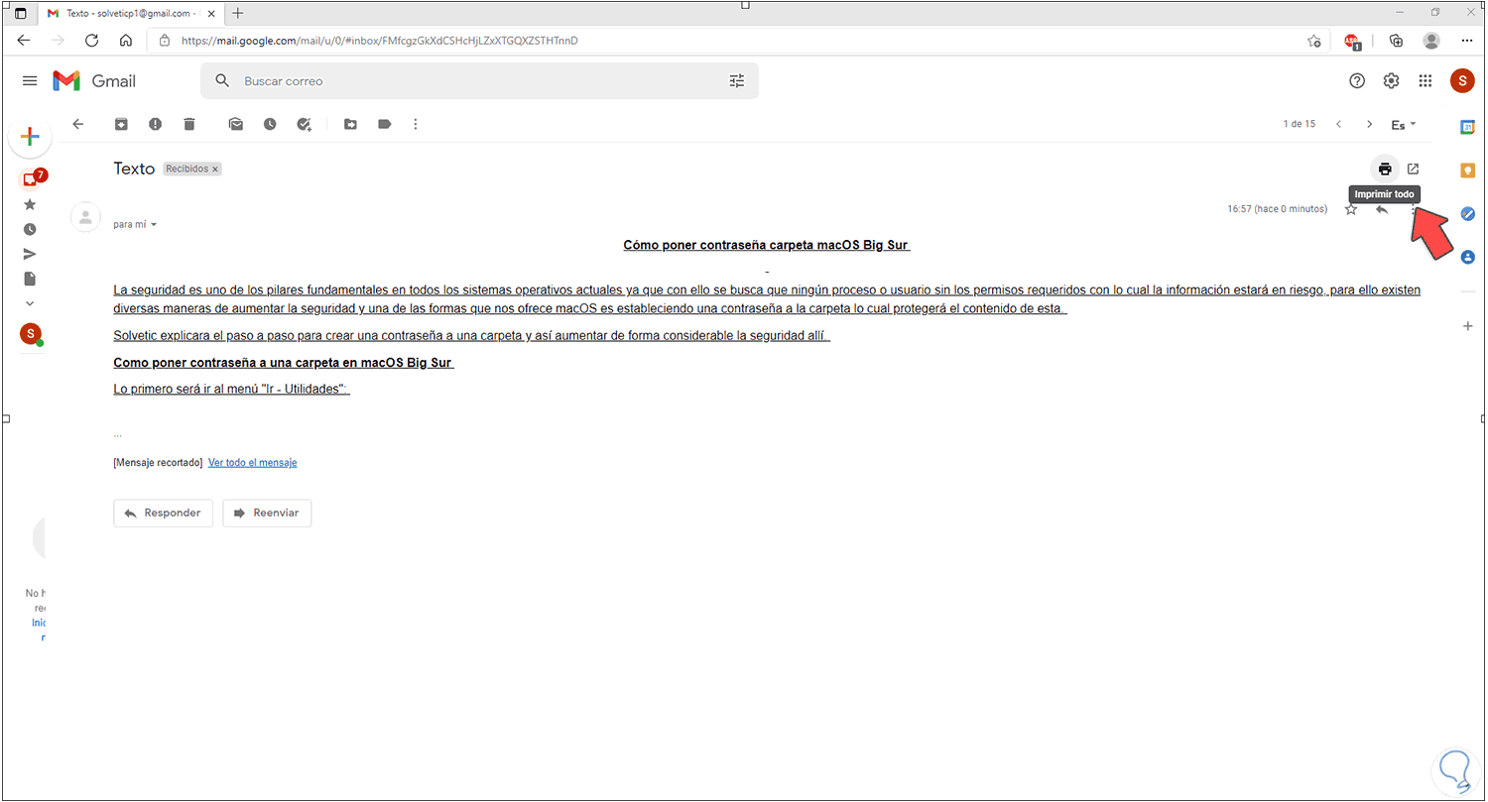Open Drafts in the sidebar
Viewport: 1488px width, 802px height.
point(30,279)
